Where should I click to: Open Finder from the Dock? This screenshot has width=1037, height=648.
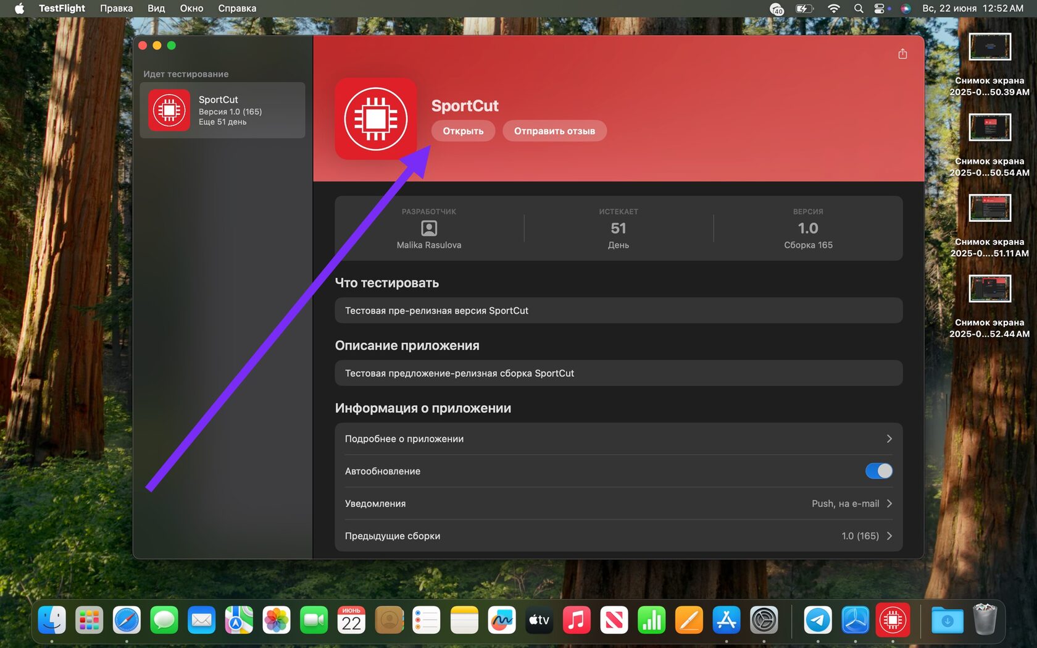(52, 620)
